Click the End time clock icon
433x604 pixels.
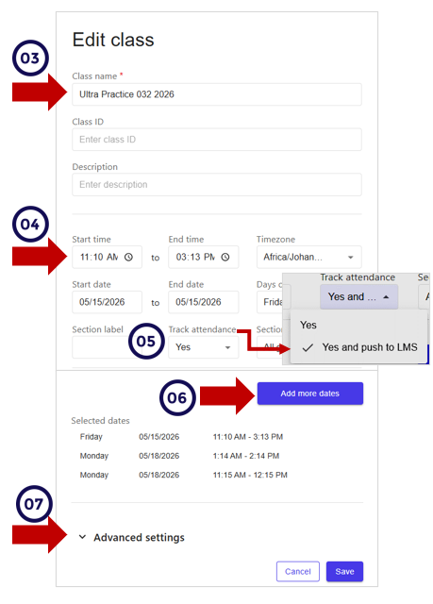point(225,257)
